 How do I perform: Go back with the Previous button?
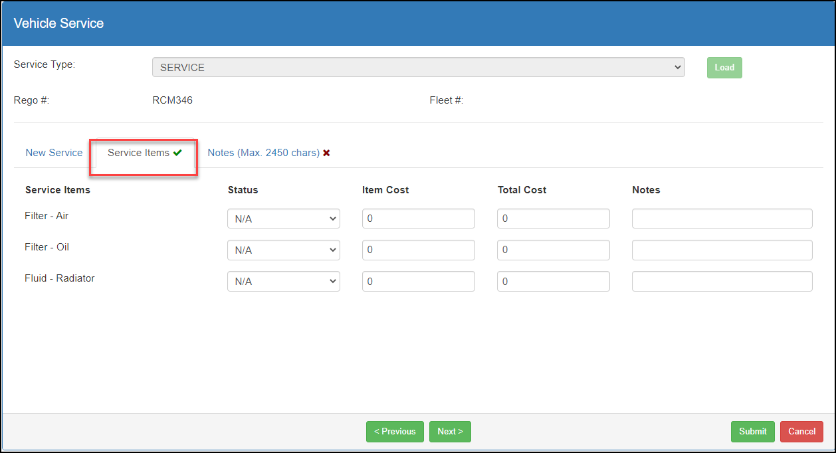click(395, 431)
